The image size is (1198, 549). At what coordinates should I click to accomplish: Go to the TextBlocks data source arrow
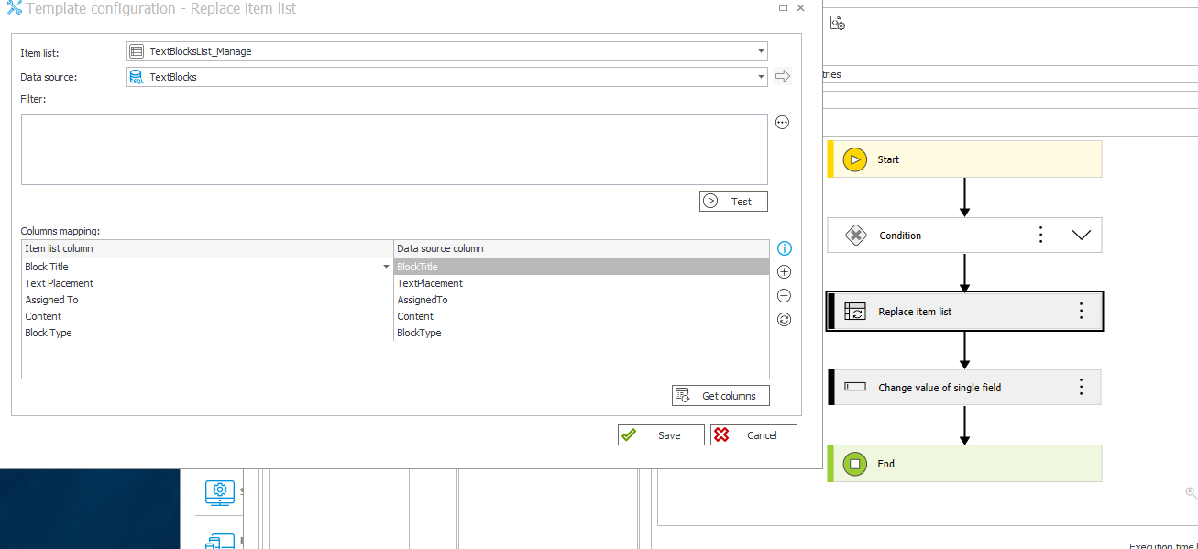click(782, 77)
